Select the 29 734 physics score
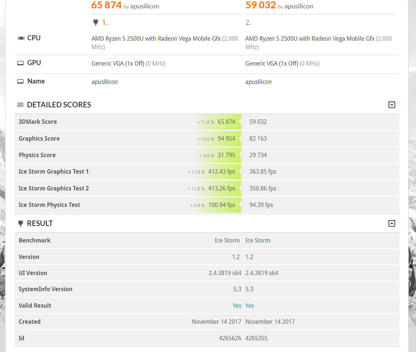Screen dimensions: 416x352 tap(258, 155)
